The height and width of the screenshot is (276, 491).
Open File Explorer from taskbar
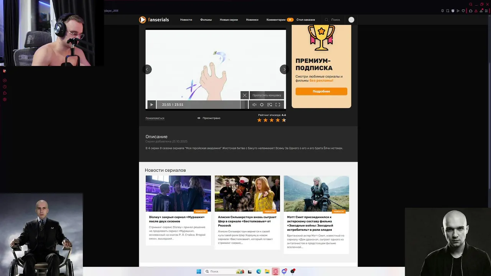267,271
